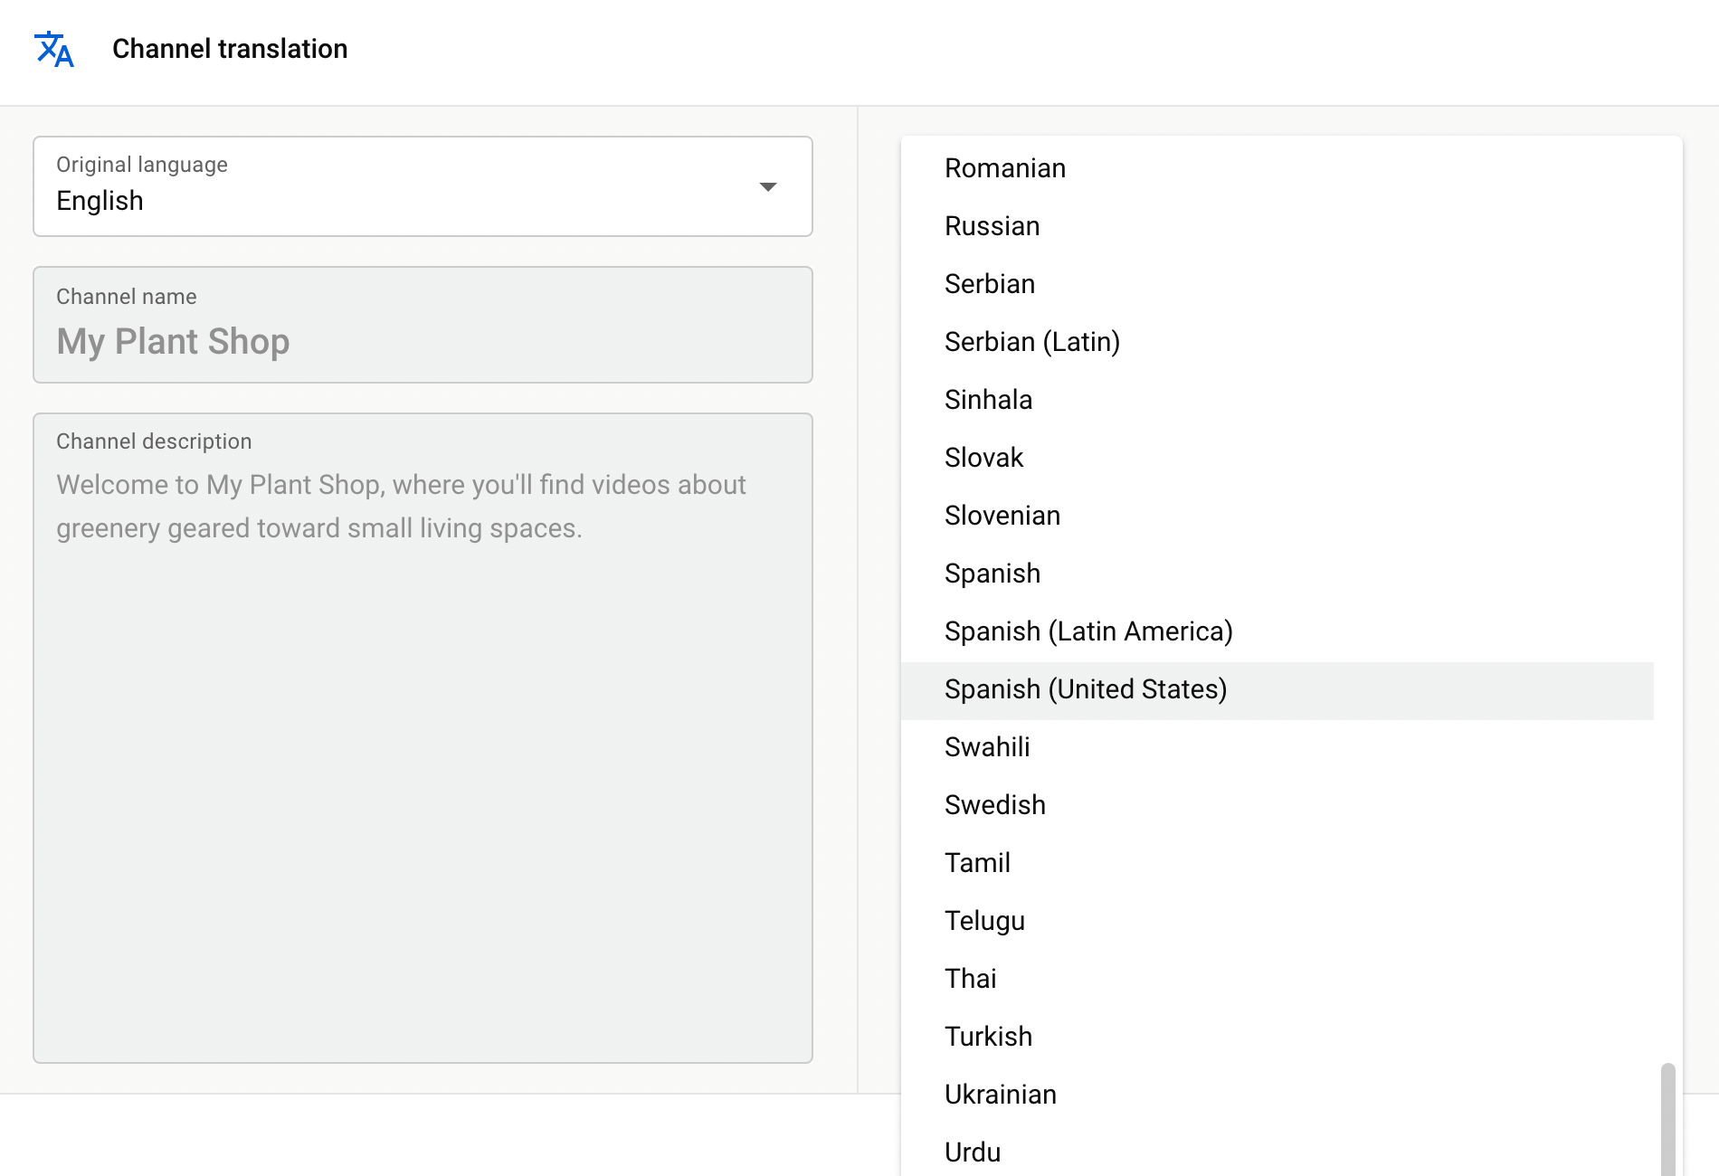Viewport: 1719px width, 1176px height.
Task: Choose Slovenian from the list
Action: pyautogui.click(x=1277, y=516)
